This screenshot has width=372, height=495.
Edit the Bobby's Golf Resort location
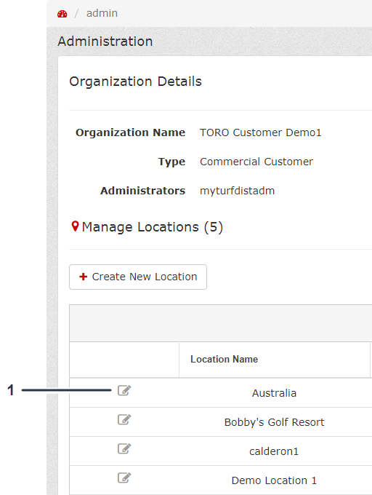pos(124,419)
